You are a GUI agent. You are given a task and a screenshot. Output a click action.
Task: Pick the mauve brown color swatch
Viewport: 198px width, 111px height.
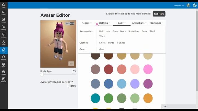pos(95,69)
